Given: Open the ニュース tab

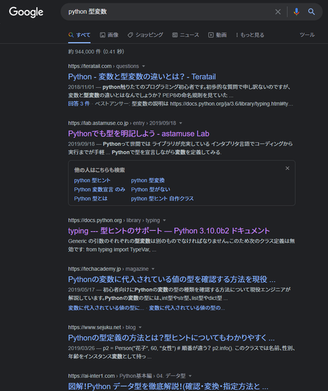Looking at the screenshot, I should (186, 35).
